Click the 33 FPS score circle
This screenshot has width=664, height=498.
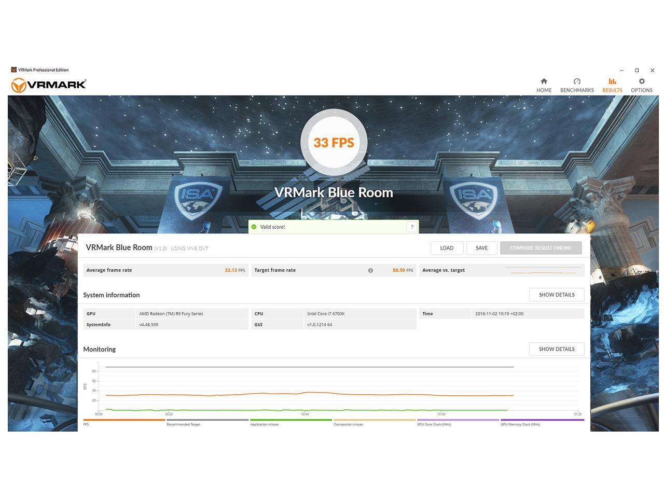click(x=334, y=142)
